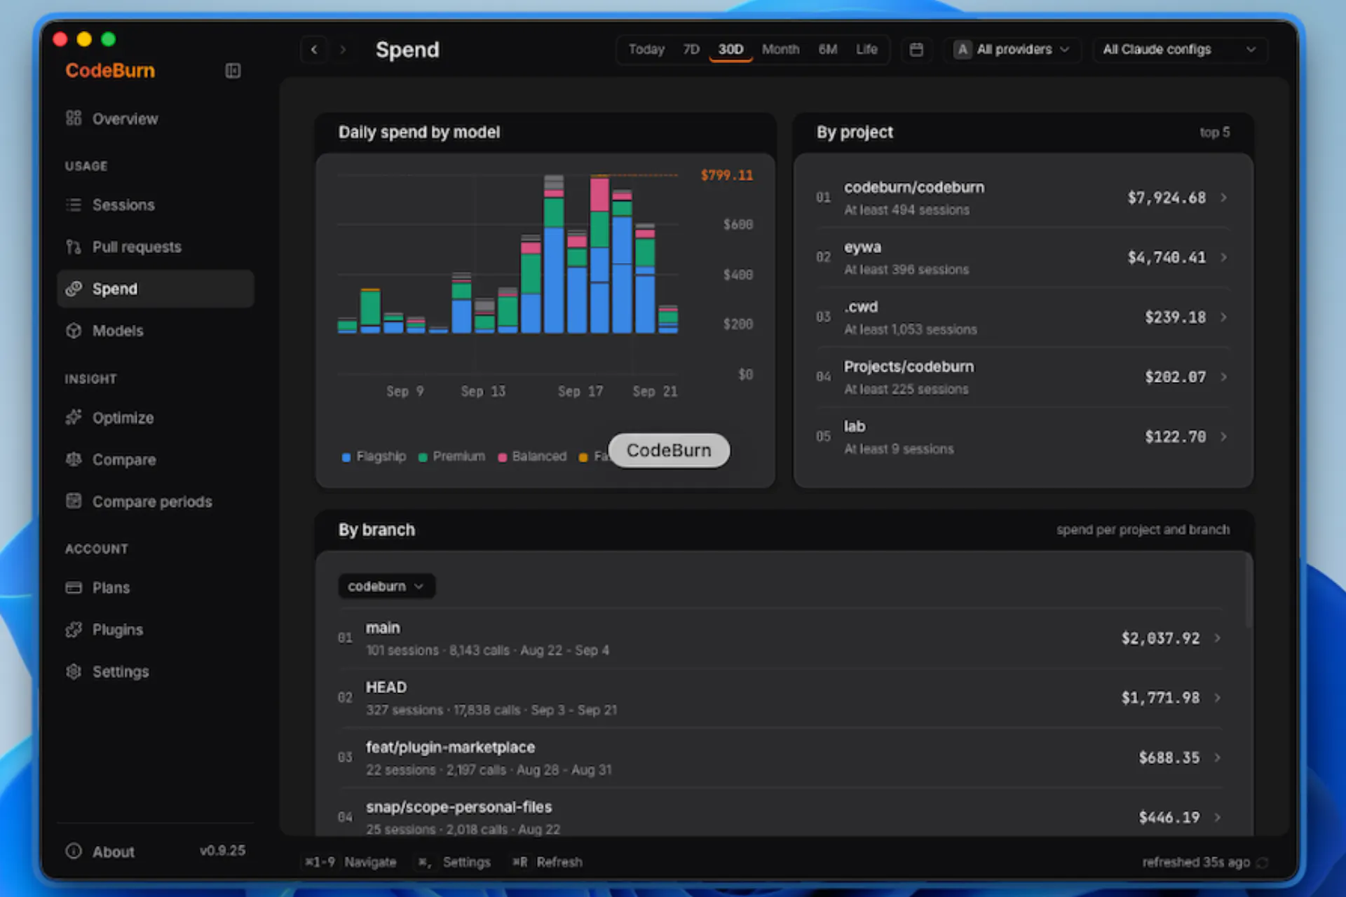This screenshot has width=1346, height=897.
Task: Expand the lab project row chevron
Action: click(1223, 437)
